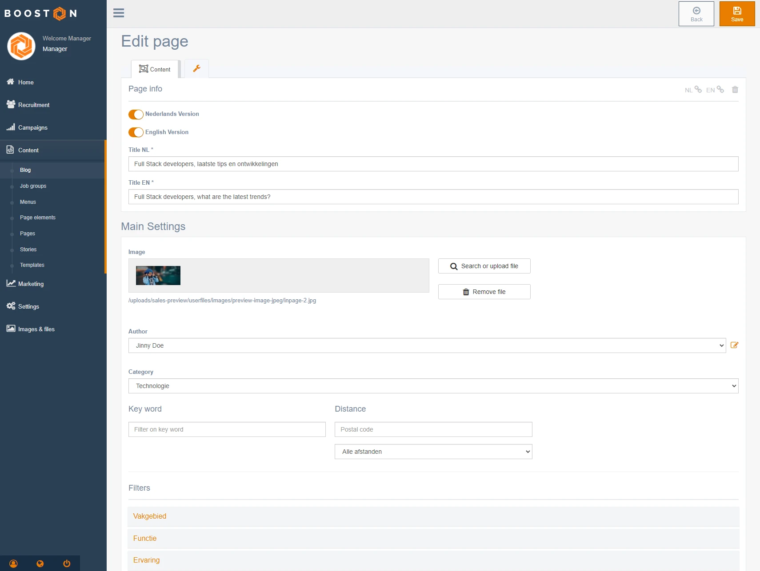Click the NL link icon
Image resolution: width=760 pixels, height=571 pixels.
[x=697, y=90]
